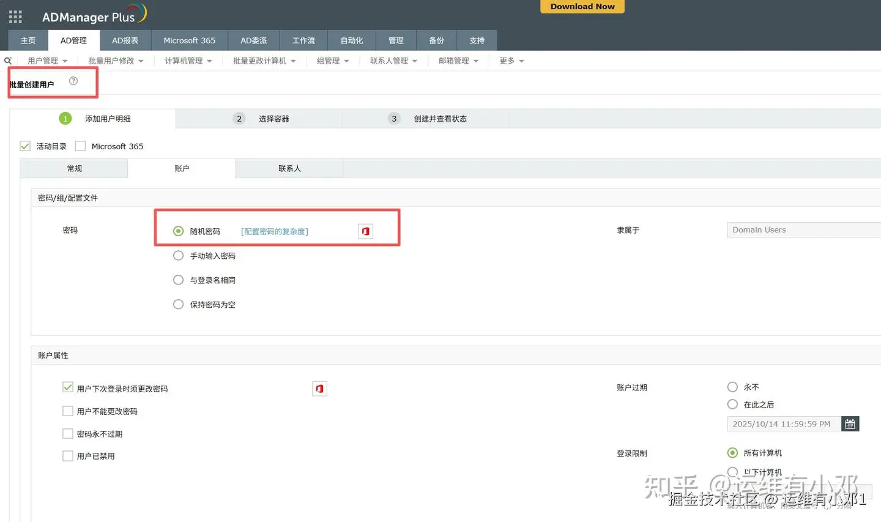
Task: Click the 账户属性 section header
Action: pyautogui.click(x=53, y=355)
